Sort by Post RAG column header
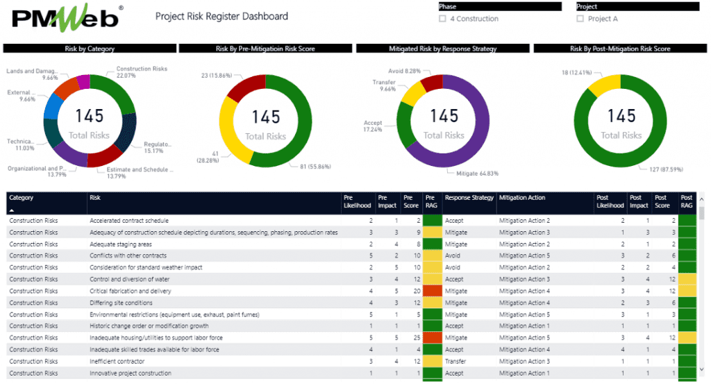The width and height of the screenshot is (711, 386). point(687,201)
